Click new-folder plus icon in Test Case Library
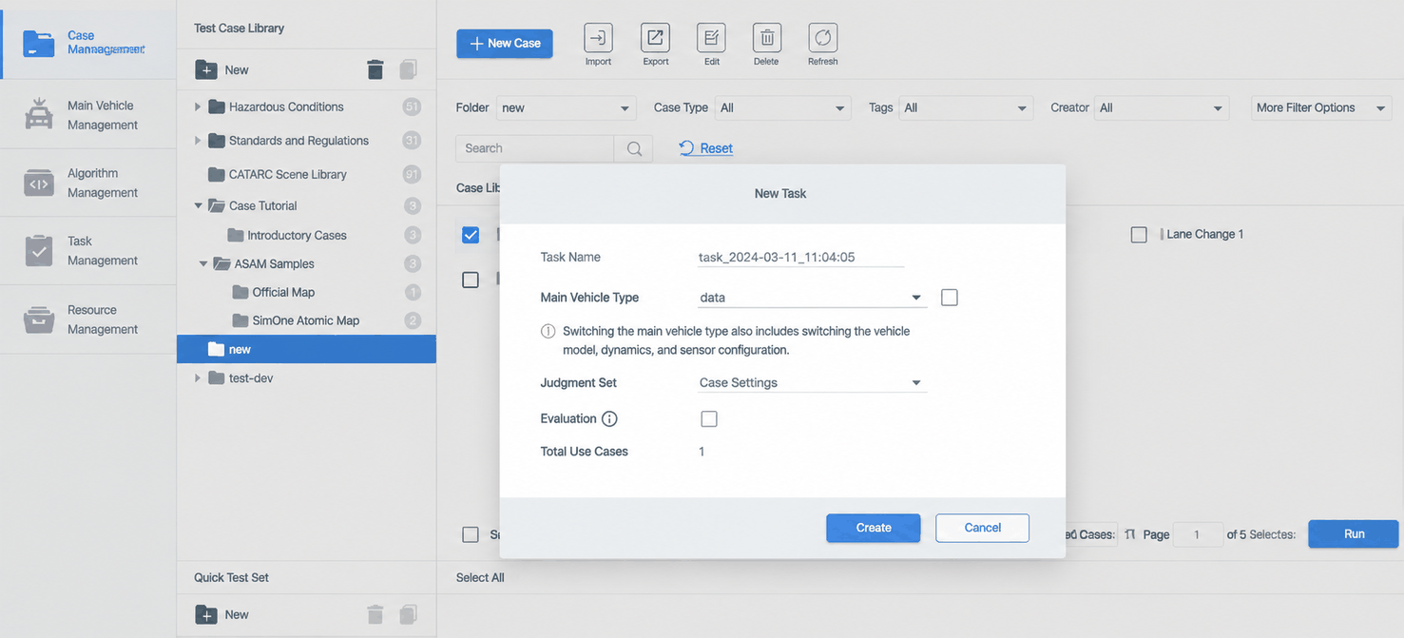The height and width of the screenshot is (638, 1404). (x=206, y=69)
